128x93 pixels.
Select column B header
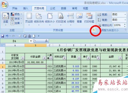(36, 45)
